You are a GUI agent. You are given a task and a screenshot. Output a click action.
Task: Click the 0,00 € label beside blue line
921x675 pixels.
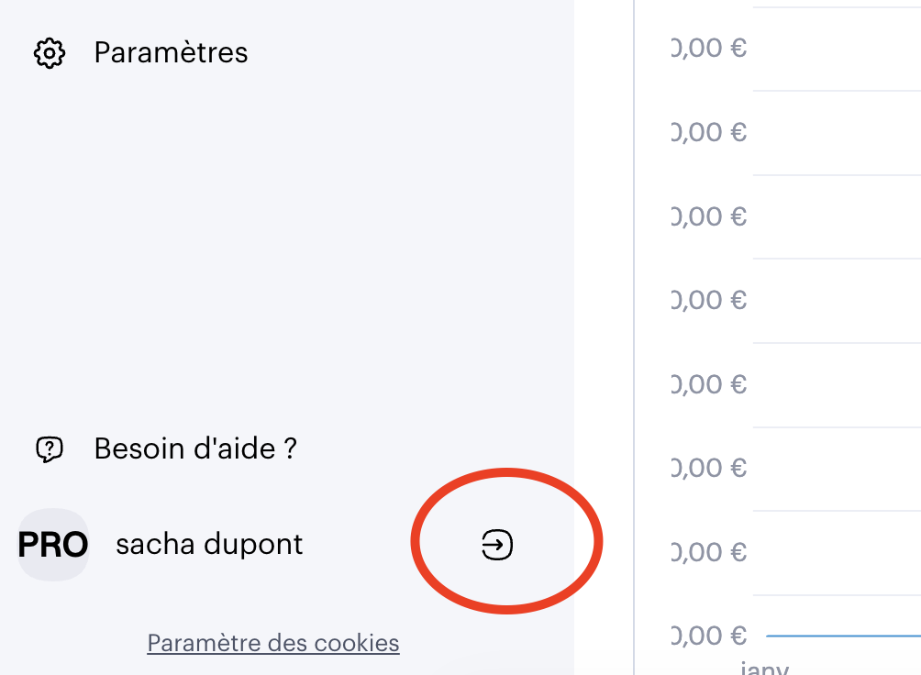click(709, 635)
